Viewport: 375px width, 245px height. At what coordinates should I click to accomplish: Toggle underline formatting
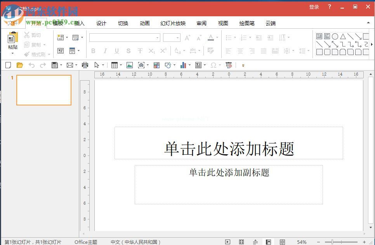click(x=116, y=51)
